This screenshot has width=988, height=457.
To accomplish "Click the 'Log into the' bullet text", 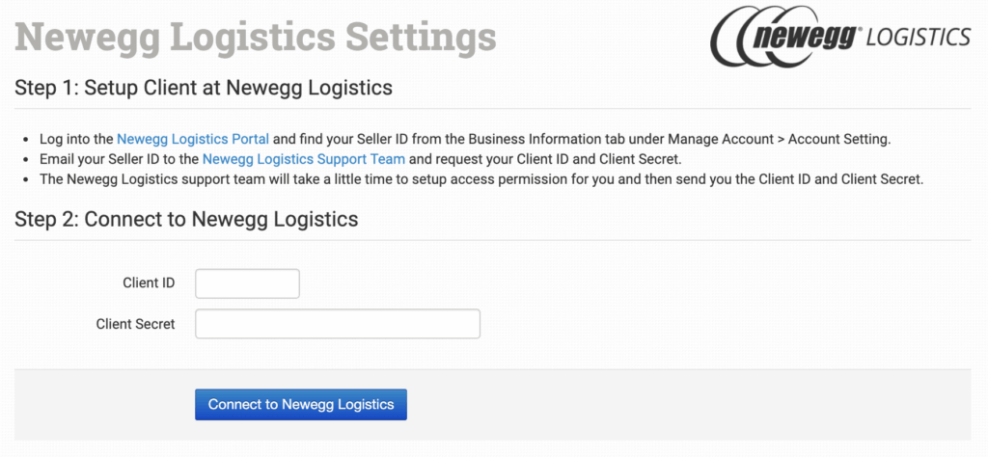I will (x=76, y=139).
